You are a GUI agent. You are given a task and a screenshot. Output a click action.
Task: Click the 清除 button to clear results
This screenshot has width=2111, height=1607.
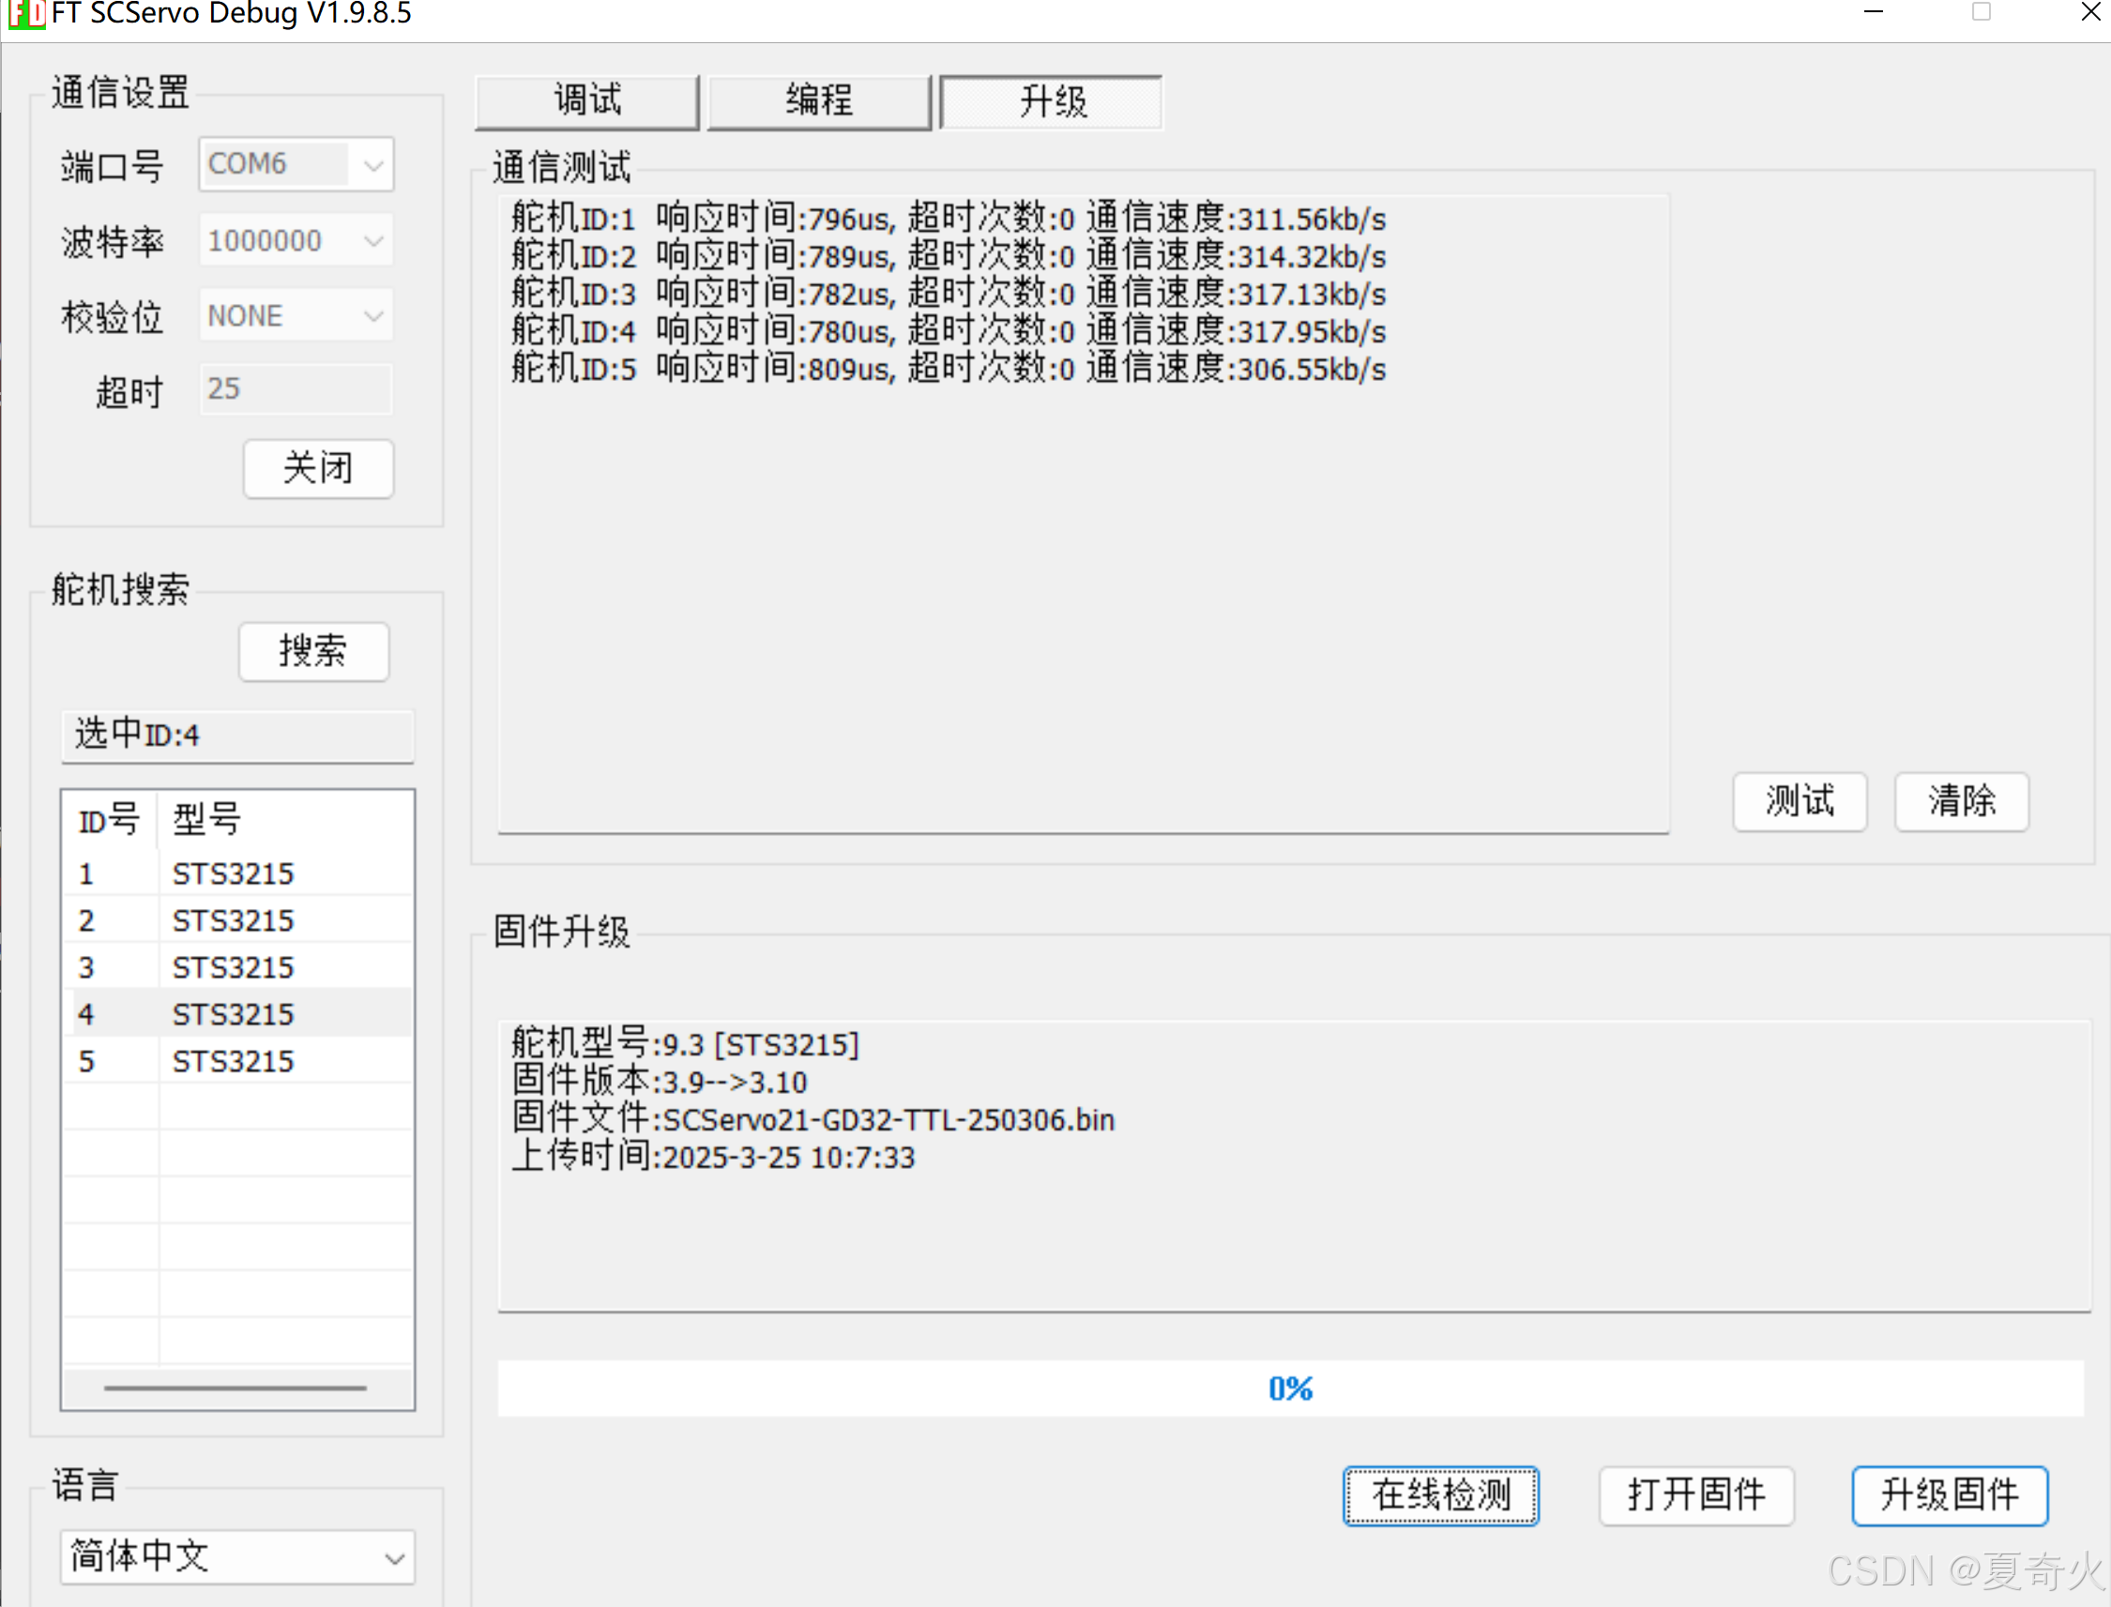[1961, 801]
